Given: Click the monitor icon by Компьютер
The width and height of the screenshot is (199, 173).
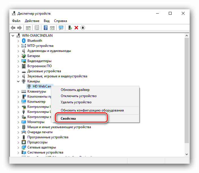Looking at the screenshot, I should click(x=24, y=102).
